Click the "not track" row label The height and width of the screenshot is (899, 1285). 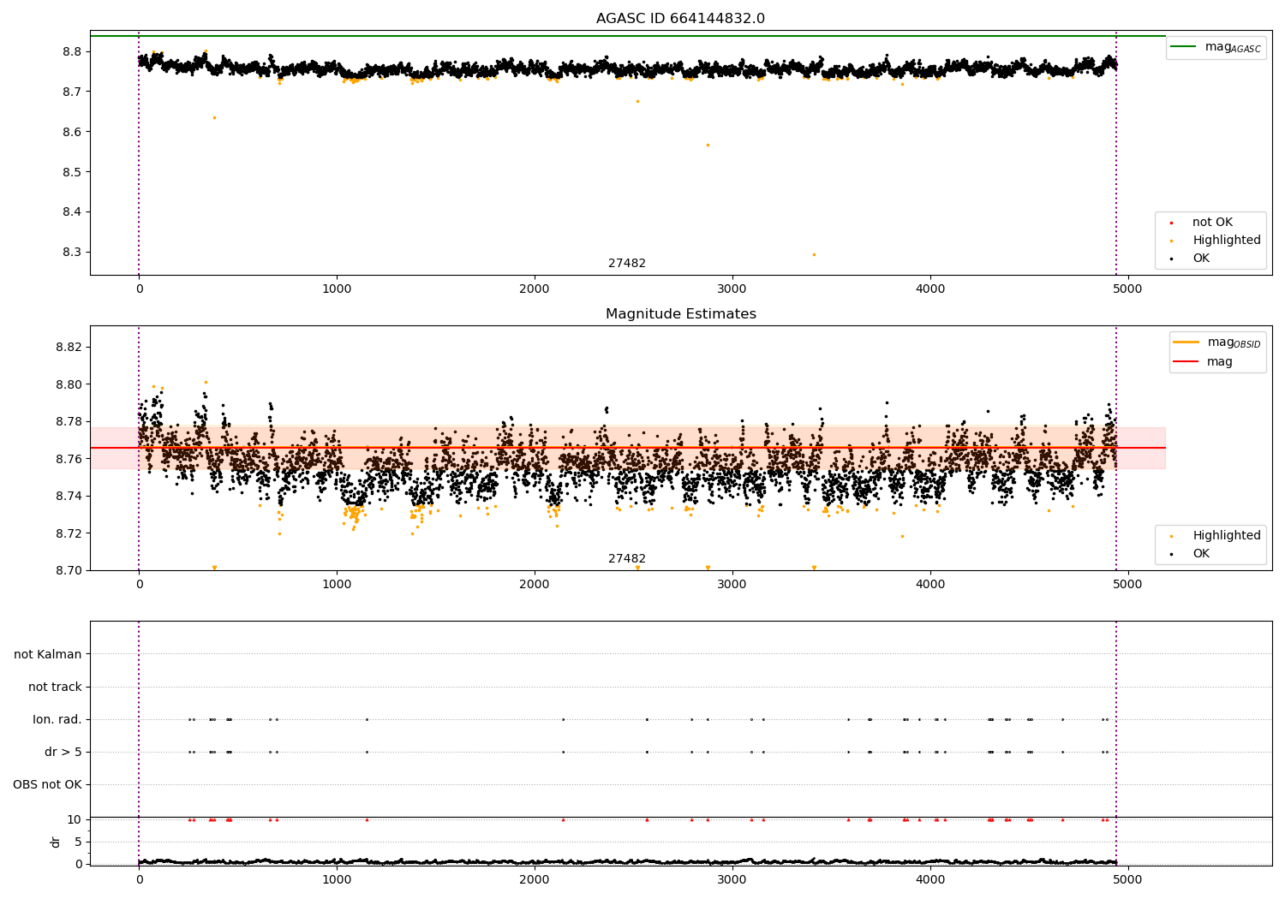pos(55,687)
